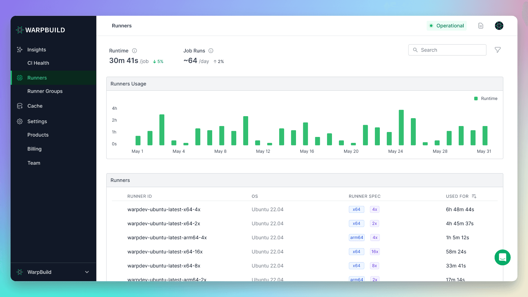Click the filter icon beside the search box

tap(498, 50)
